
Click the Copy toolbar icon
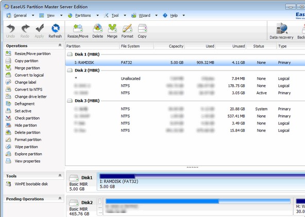click(142, 28)
